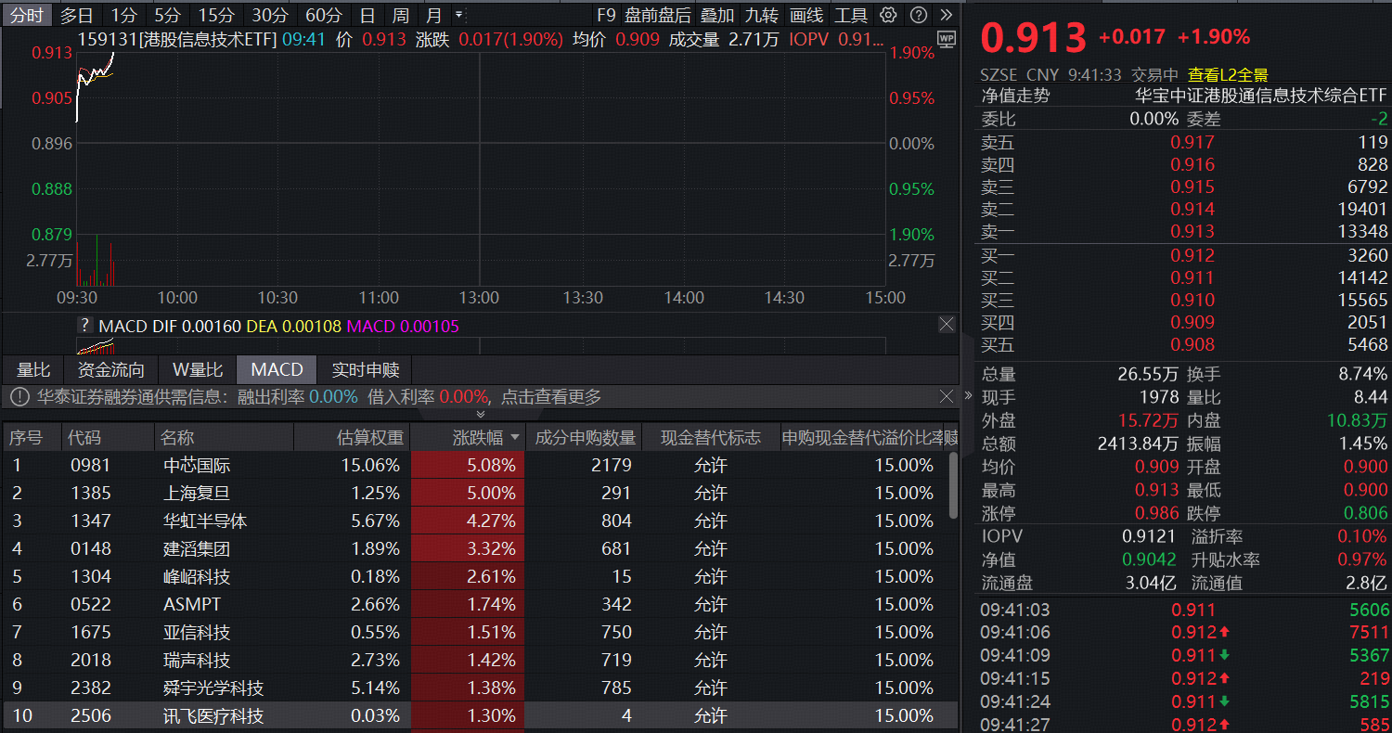This screenshot has height=733, width=1392.
Task: Switch to the 资金流向 tab
Action: point(110,369)
